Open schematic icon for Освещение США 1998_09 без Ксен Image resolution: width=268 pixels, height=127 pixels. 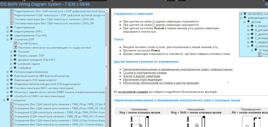(12, 112)
